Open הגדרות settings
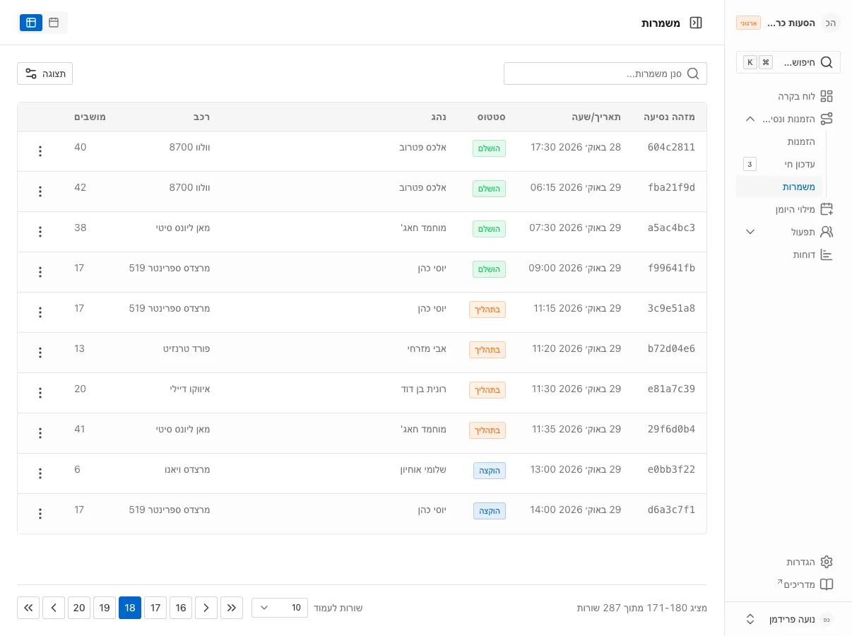The image size is (852, 636). [x=788, y=562]
